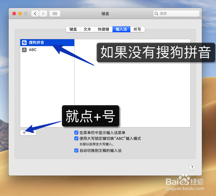Select 搜狗拼音 in input source list

pos(47,43)
